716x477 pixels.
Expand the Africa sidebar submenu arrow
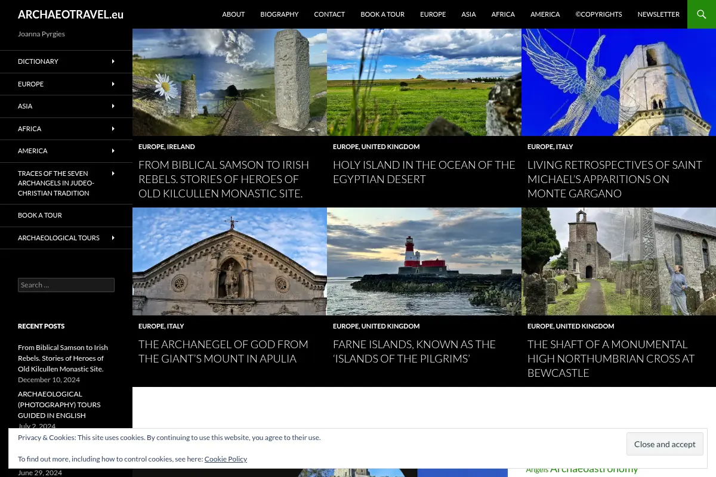[113, 129]
